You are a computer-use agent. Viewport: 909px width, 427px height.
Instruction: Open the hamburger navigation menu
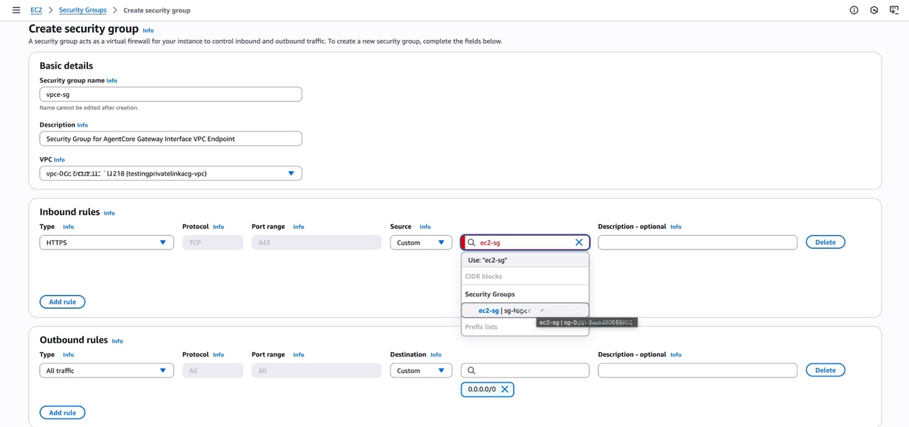point(17,10)
